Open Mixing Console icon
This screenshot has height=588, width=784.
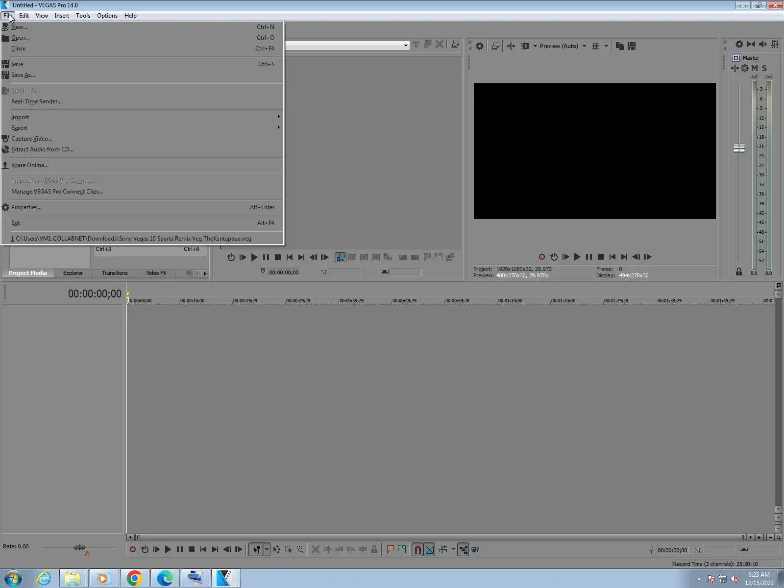[x=775, y=44]
